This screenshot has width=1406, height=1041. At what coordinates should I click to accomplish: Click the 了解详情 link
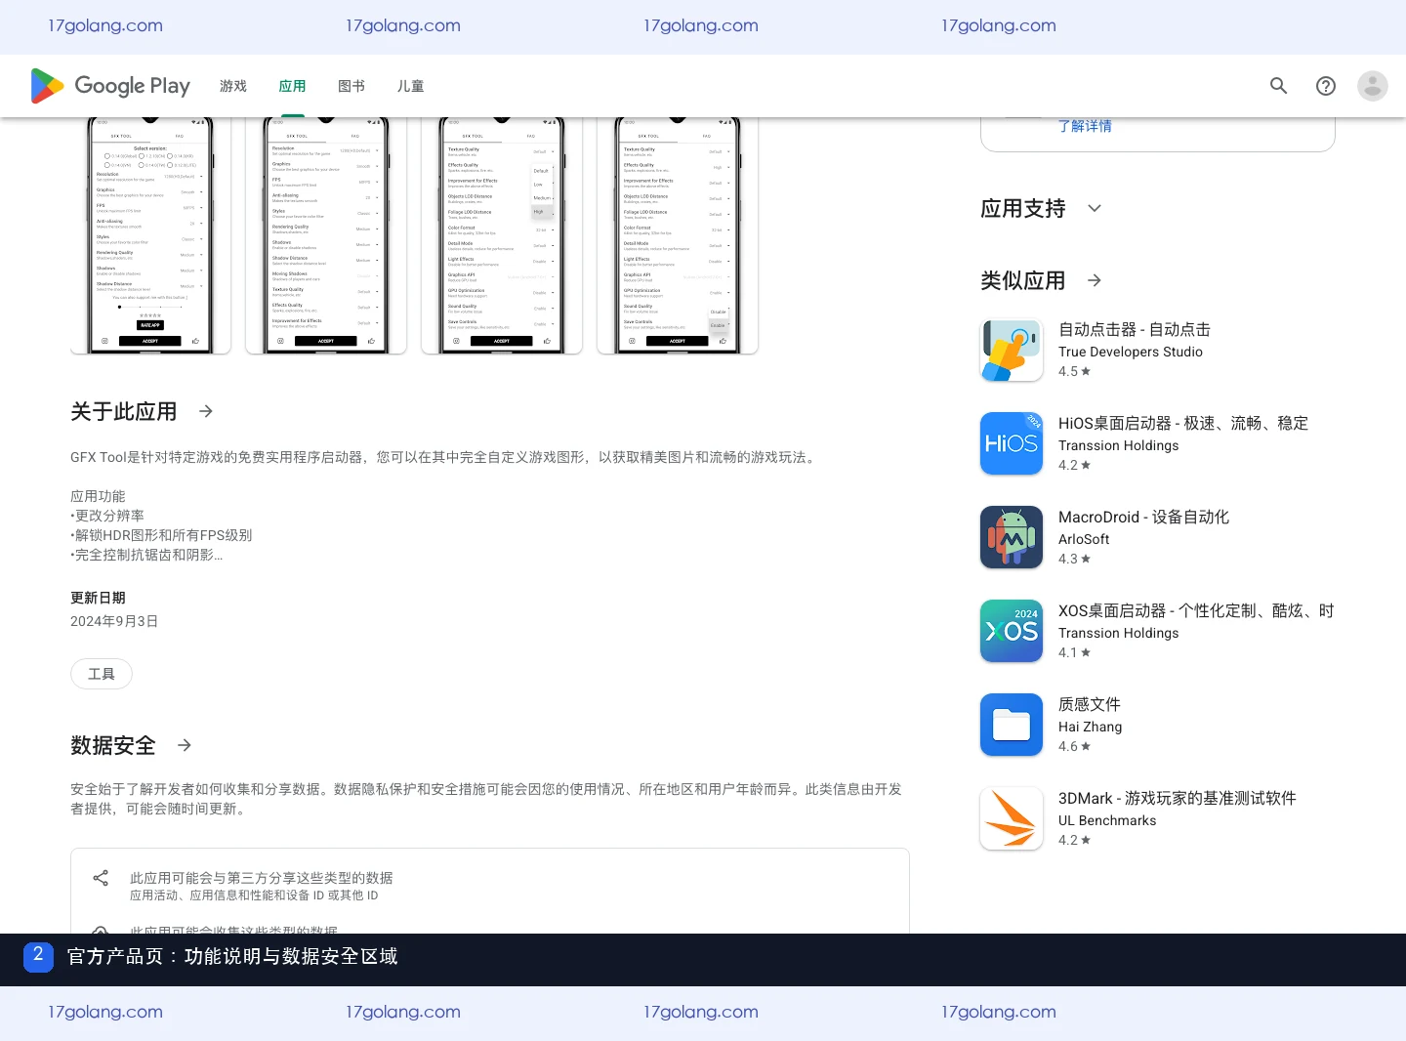click(x=1085, y=126)
